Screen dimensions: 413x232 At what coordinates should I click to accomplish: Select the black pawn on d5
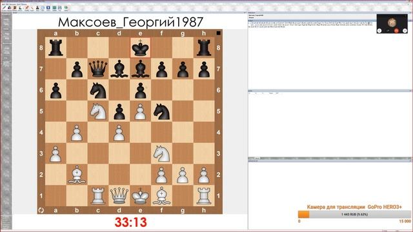[x=119, y=111]
